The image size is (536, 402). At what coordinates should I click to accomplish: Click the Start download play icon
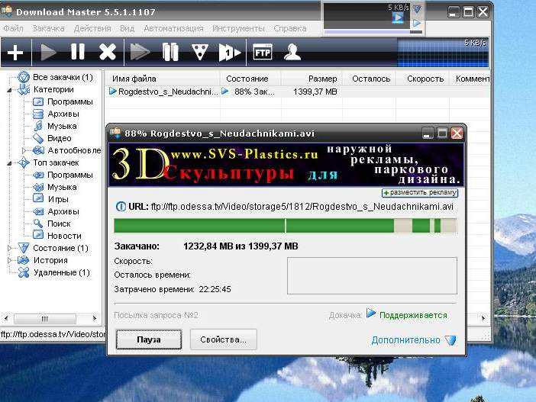click(48, 53)
